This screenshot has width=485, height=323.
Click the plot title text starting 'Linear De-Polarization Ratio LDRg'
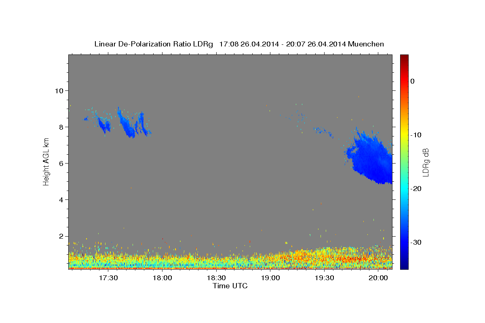(239, 44)
